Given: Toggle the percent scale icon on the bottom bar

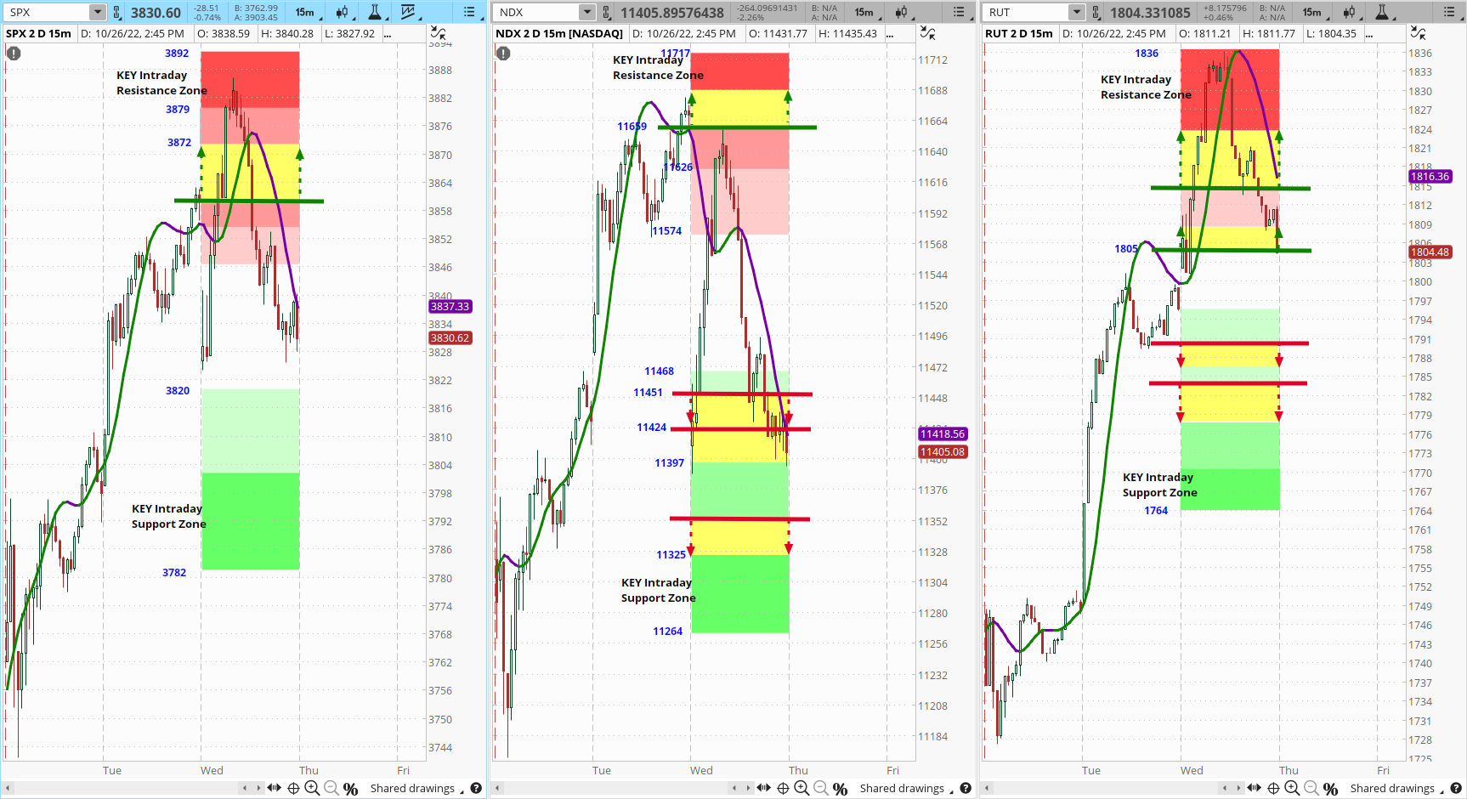Looking at the screenshot, I should (x=350, y=788).
